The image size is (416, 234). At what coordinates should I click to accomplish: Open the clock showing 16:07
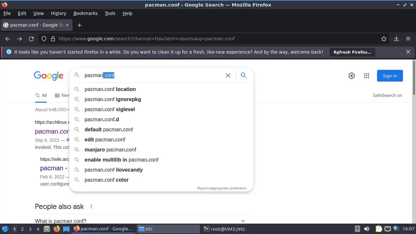409,229
